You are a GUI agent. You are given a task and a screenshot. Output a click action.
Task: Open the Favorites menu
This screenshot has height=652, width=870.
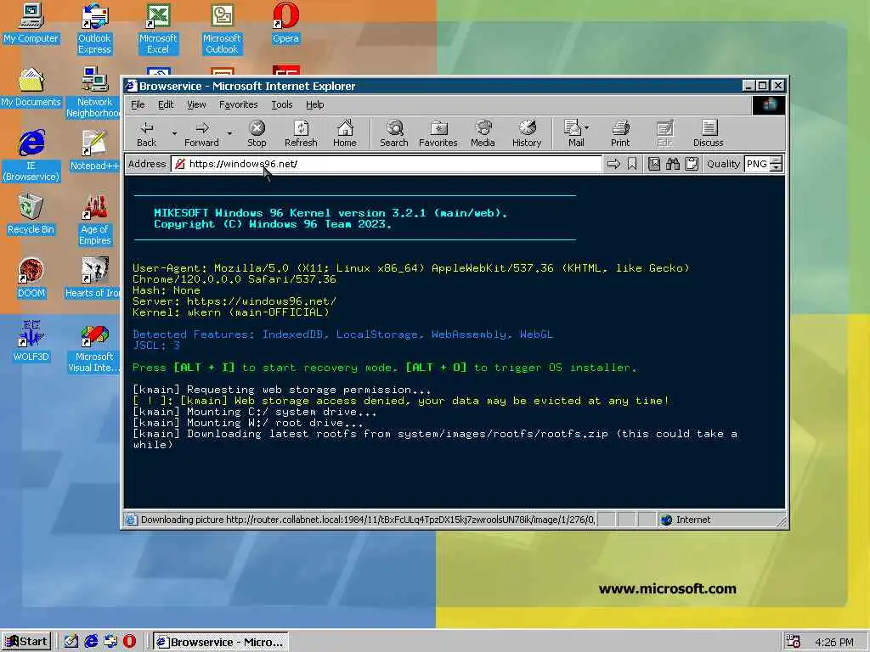(x=238, y=104)
